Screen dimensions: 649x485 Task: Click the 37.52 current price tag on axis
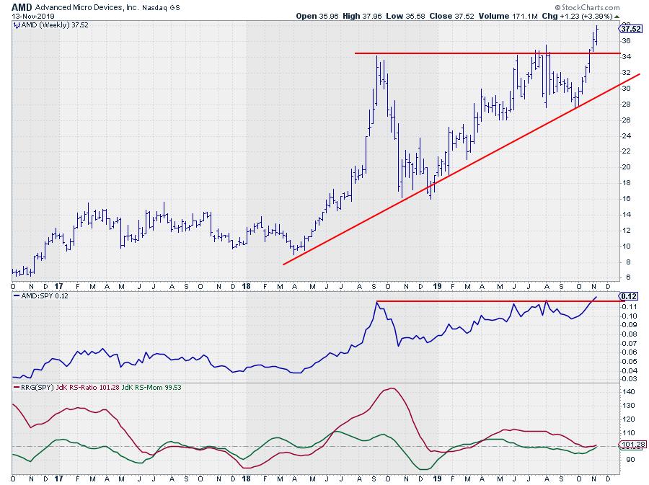pos(631,29)
